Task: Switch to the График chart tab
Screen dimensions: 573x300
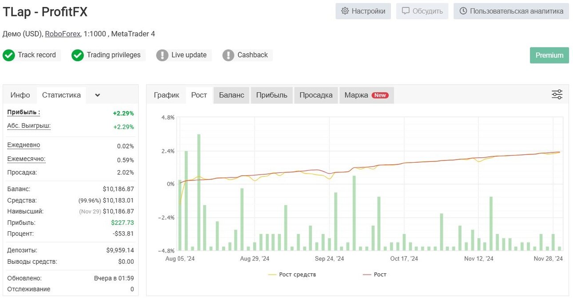Action: (167, 95)
